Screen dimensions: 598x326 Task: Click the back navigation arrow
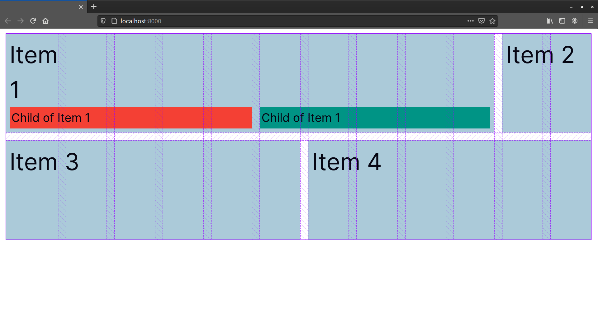click(x=7, y=21)
